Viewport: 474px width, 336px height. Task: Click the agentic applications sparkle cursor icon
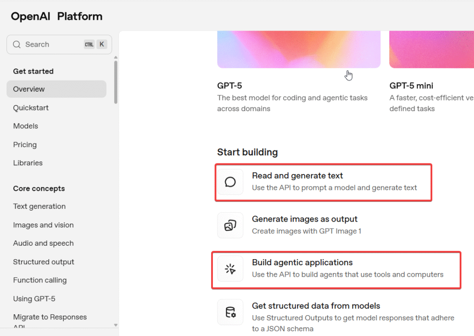pyautogui.click(x=230, y=269)
